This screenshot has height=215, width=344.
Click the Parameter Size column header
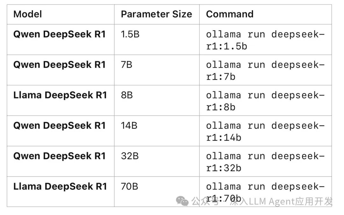pyautogui.click(x=156, y=14)
